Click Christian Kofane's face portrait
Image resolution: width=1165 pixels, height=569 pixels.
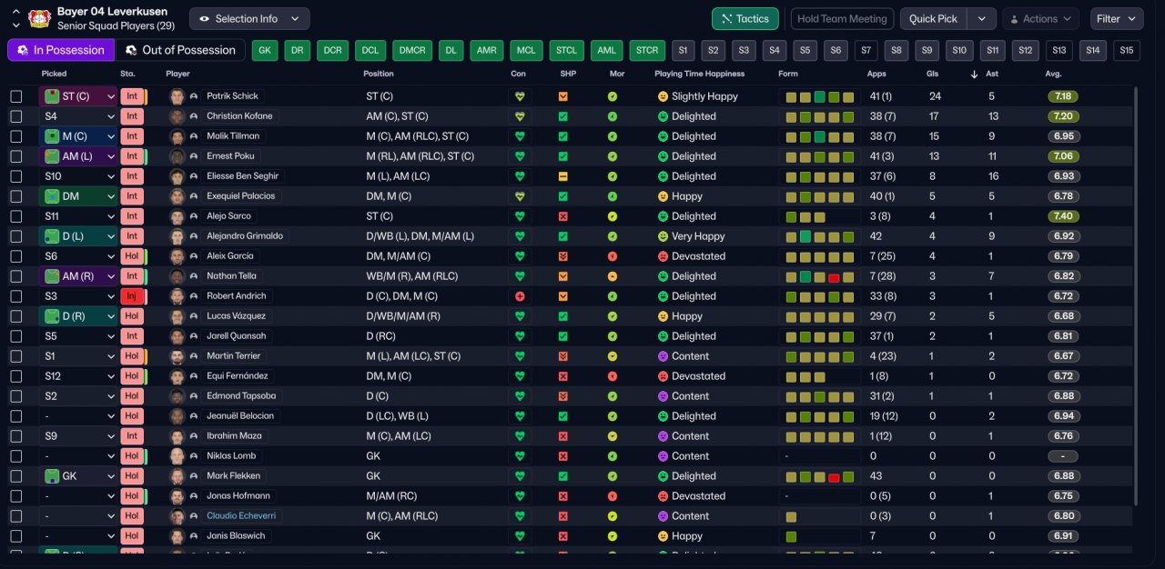(x=177, y=116)
